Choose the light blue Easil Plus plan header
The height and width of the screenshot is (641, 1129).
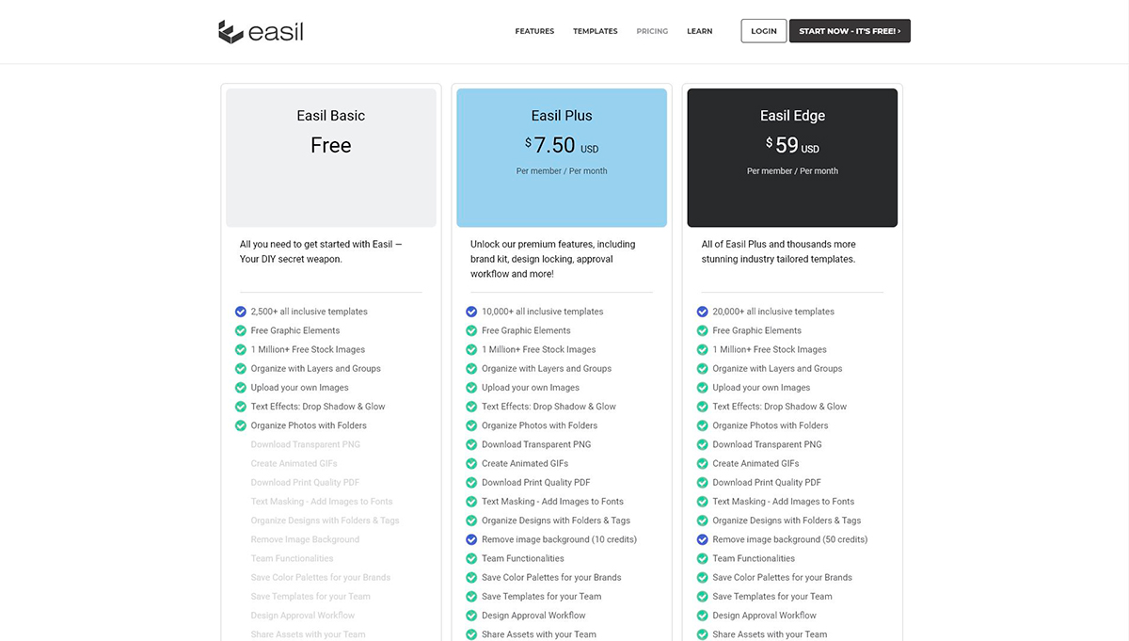(562, 157)
